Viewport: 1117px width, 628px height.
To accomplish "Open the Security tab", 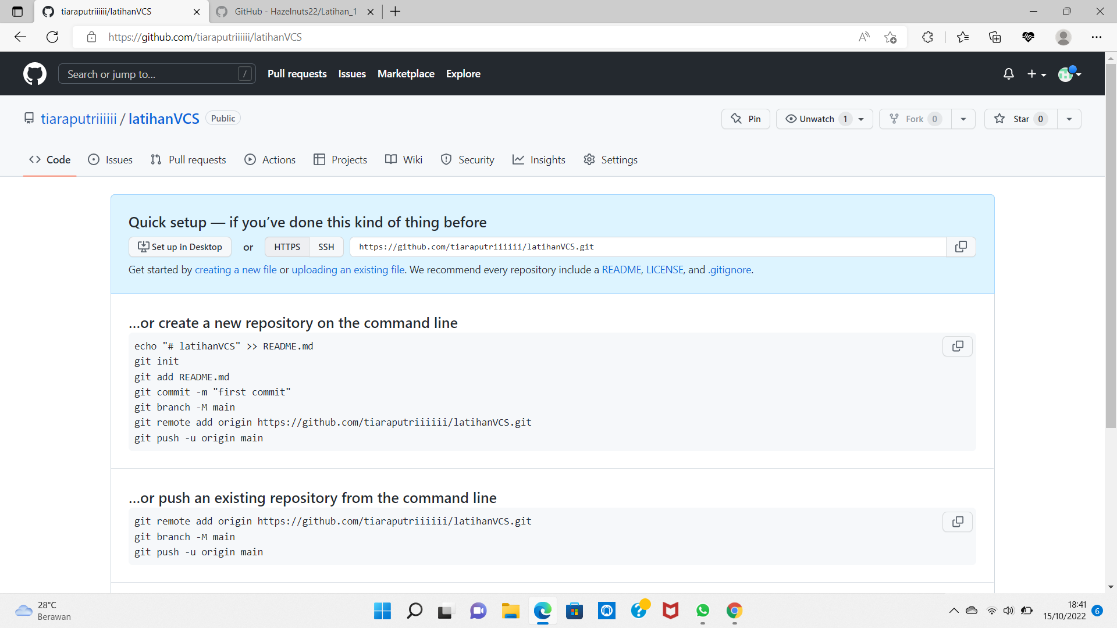I will (x=468, y=159).
